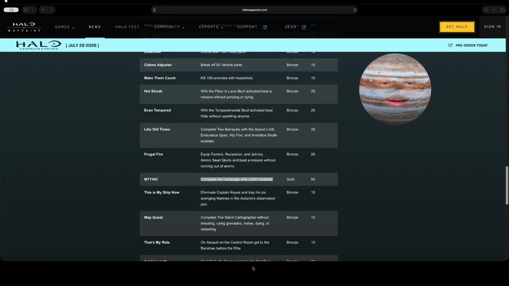Click the page reader icon in address bar

[x=154, y=10]
